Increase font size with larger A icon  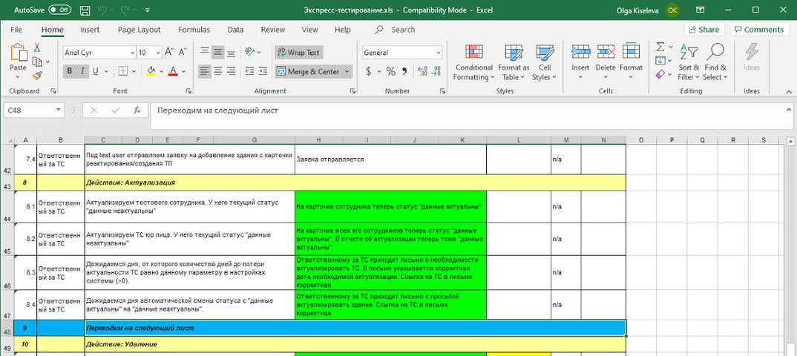click(169, 52)
